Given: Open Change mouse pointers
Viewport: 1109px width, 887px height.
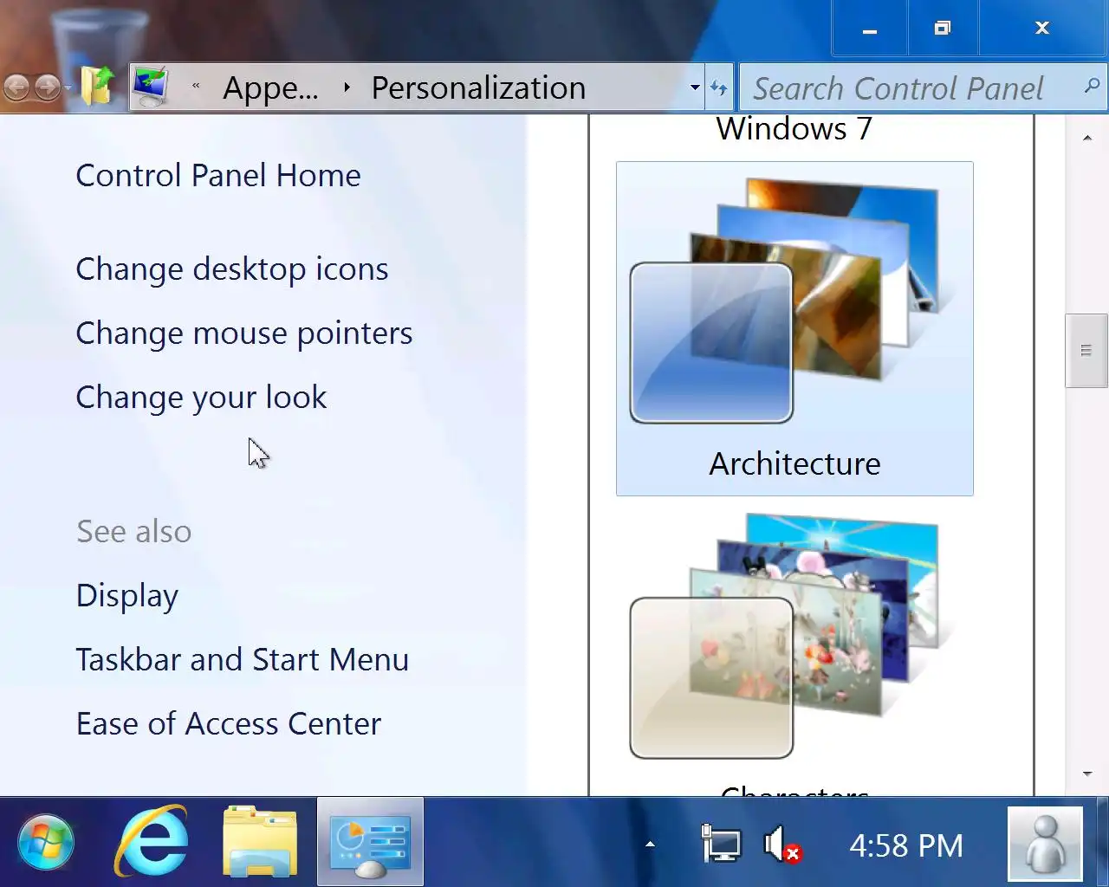Looking at the screenshot, I should [244, 333].
